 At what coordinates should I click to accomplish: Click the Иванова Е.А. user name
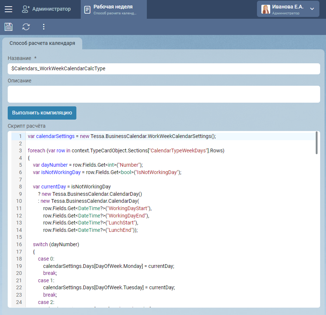click(x=287, y=7)
